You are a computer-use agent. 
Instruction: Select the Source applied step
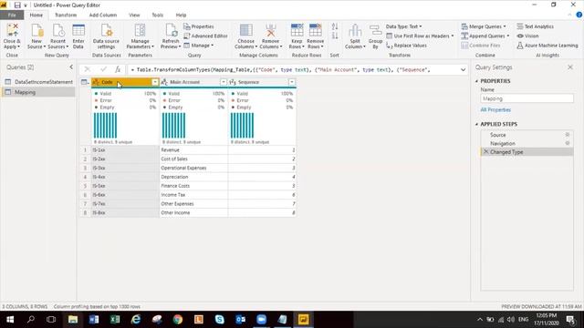527,135
